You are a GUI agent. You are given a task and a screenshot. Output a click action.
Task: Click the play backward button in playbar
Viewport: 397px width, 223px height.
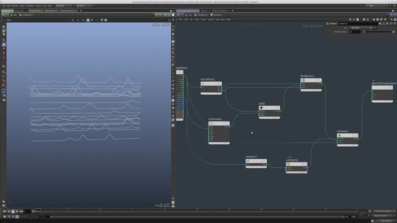click(9, 211)
